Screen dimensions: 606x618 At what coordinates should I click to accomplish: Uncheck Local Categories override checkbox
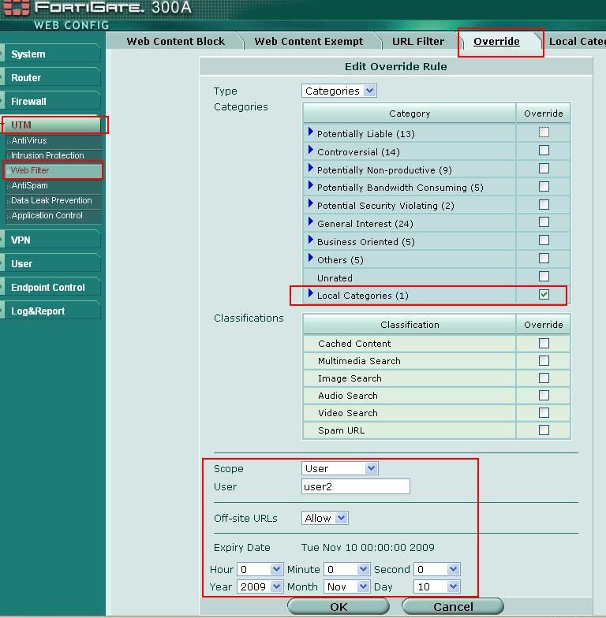544,295
